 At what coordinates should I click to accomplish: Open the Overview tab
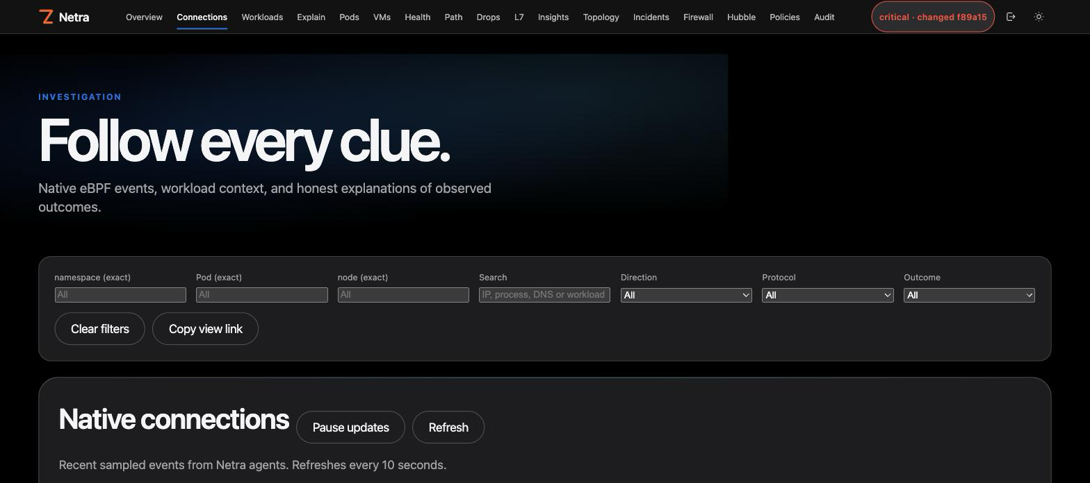144,17
